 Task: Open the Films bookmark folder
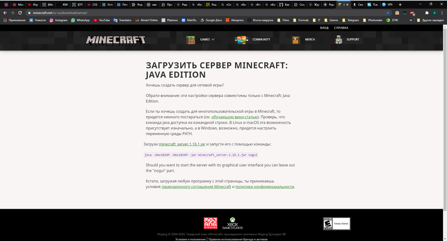(283, 20)
